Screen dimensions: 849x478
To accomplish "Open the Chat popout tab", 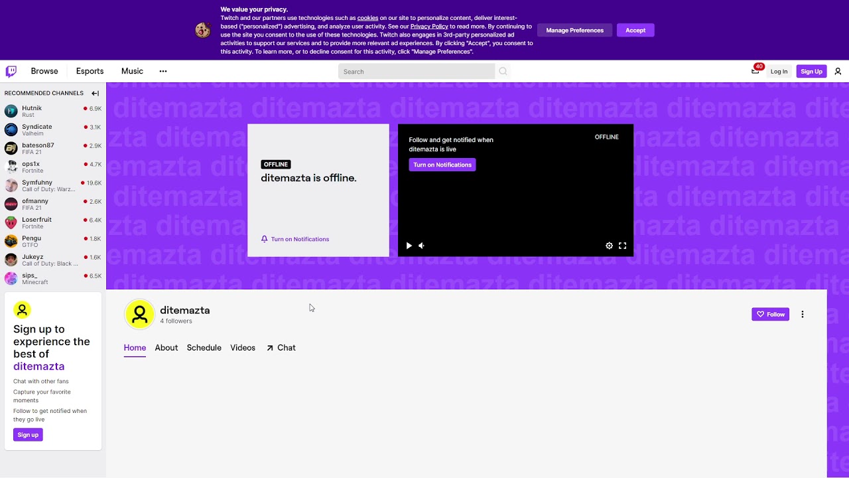I will tap(281, 348).
